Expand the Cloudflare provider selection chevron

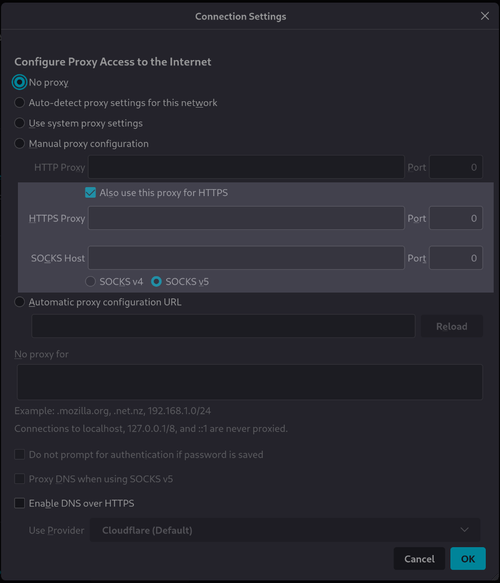coord(464,530)
